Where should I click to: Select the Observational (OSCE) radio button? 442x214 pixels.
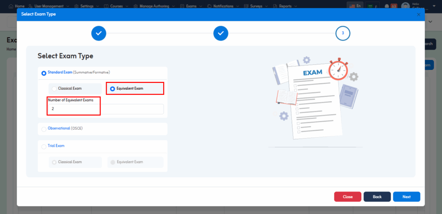[x=44, y=129]
